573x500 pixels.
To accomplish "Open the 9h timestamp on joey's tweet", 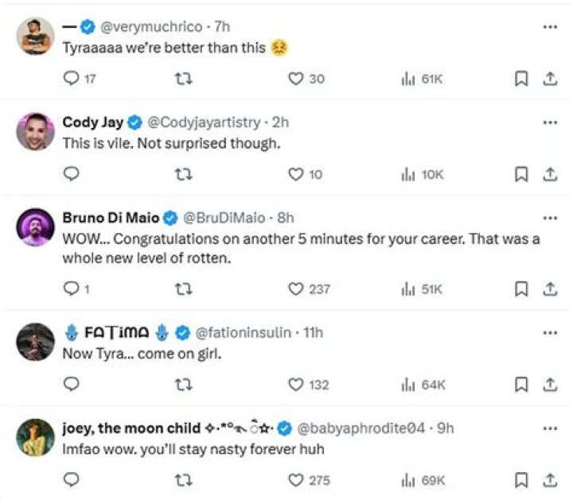I will coord(445,428).
